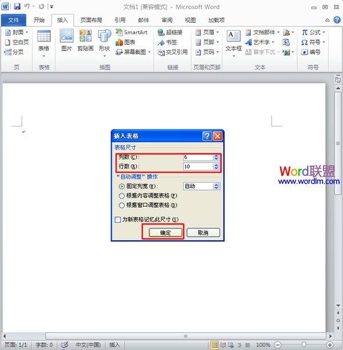
Task: Switch to Full Screen Reading view icon
Action: [x=223, y=345]
